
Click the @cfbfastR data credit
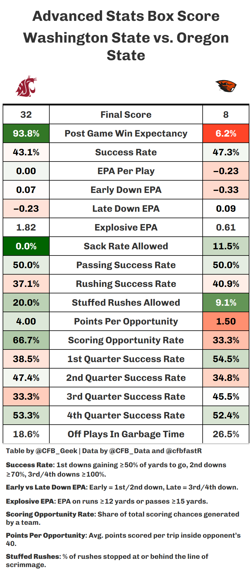[184, 451]
